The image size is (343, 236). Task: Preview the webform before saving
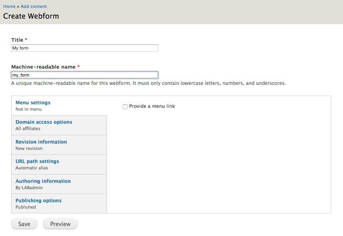(x=60, y=224)
